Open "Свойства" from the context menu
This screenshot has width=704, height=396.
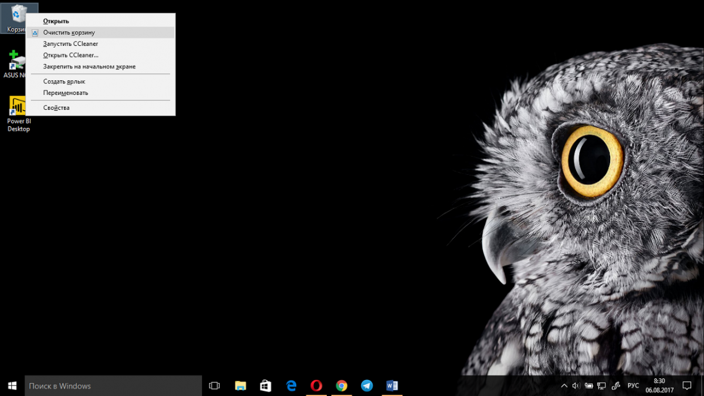pos(56,108)
